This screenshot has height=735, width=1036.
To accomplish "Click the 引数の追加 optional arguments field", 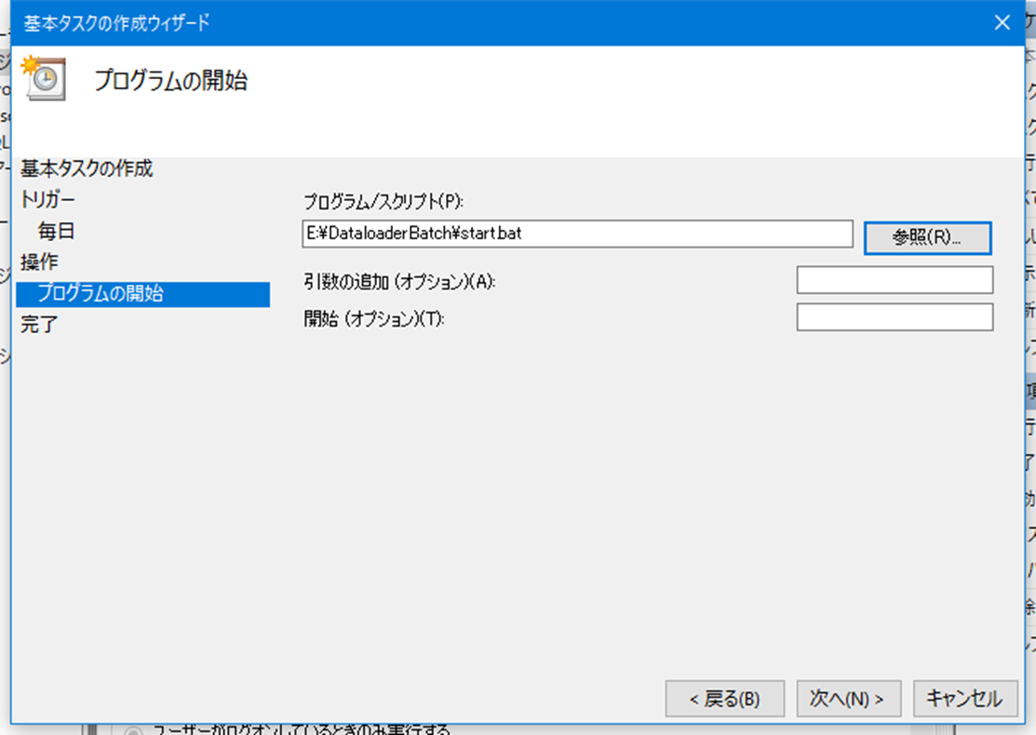I will [894, 279].
